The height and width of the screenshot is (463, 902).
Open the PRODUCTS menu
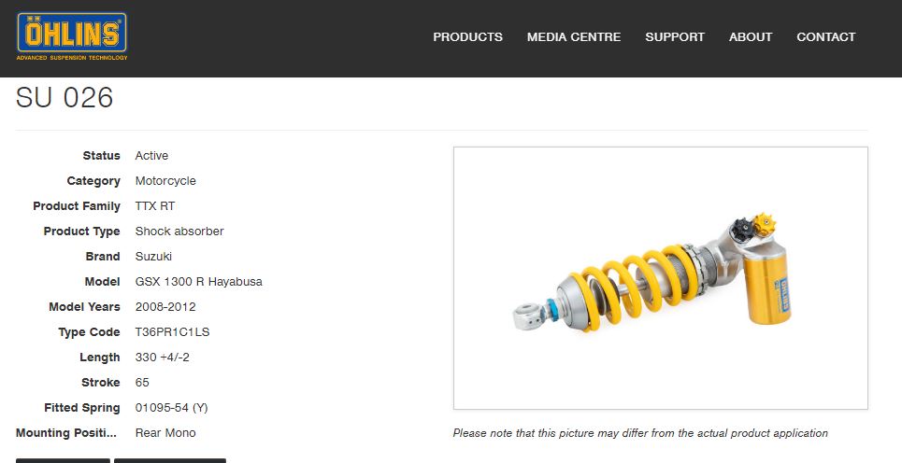point(467,36)
